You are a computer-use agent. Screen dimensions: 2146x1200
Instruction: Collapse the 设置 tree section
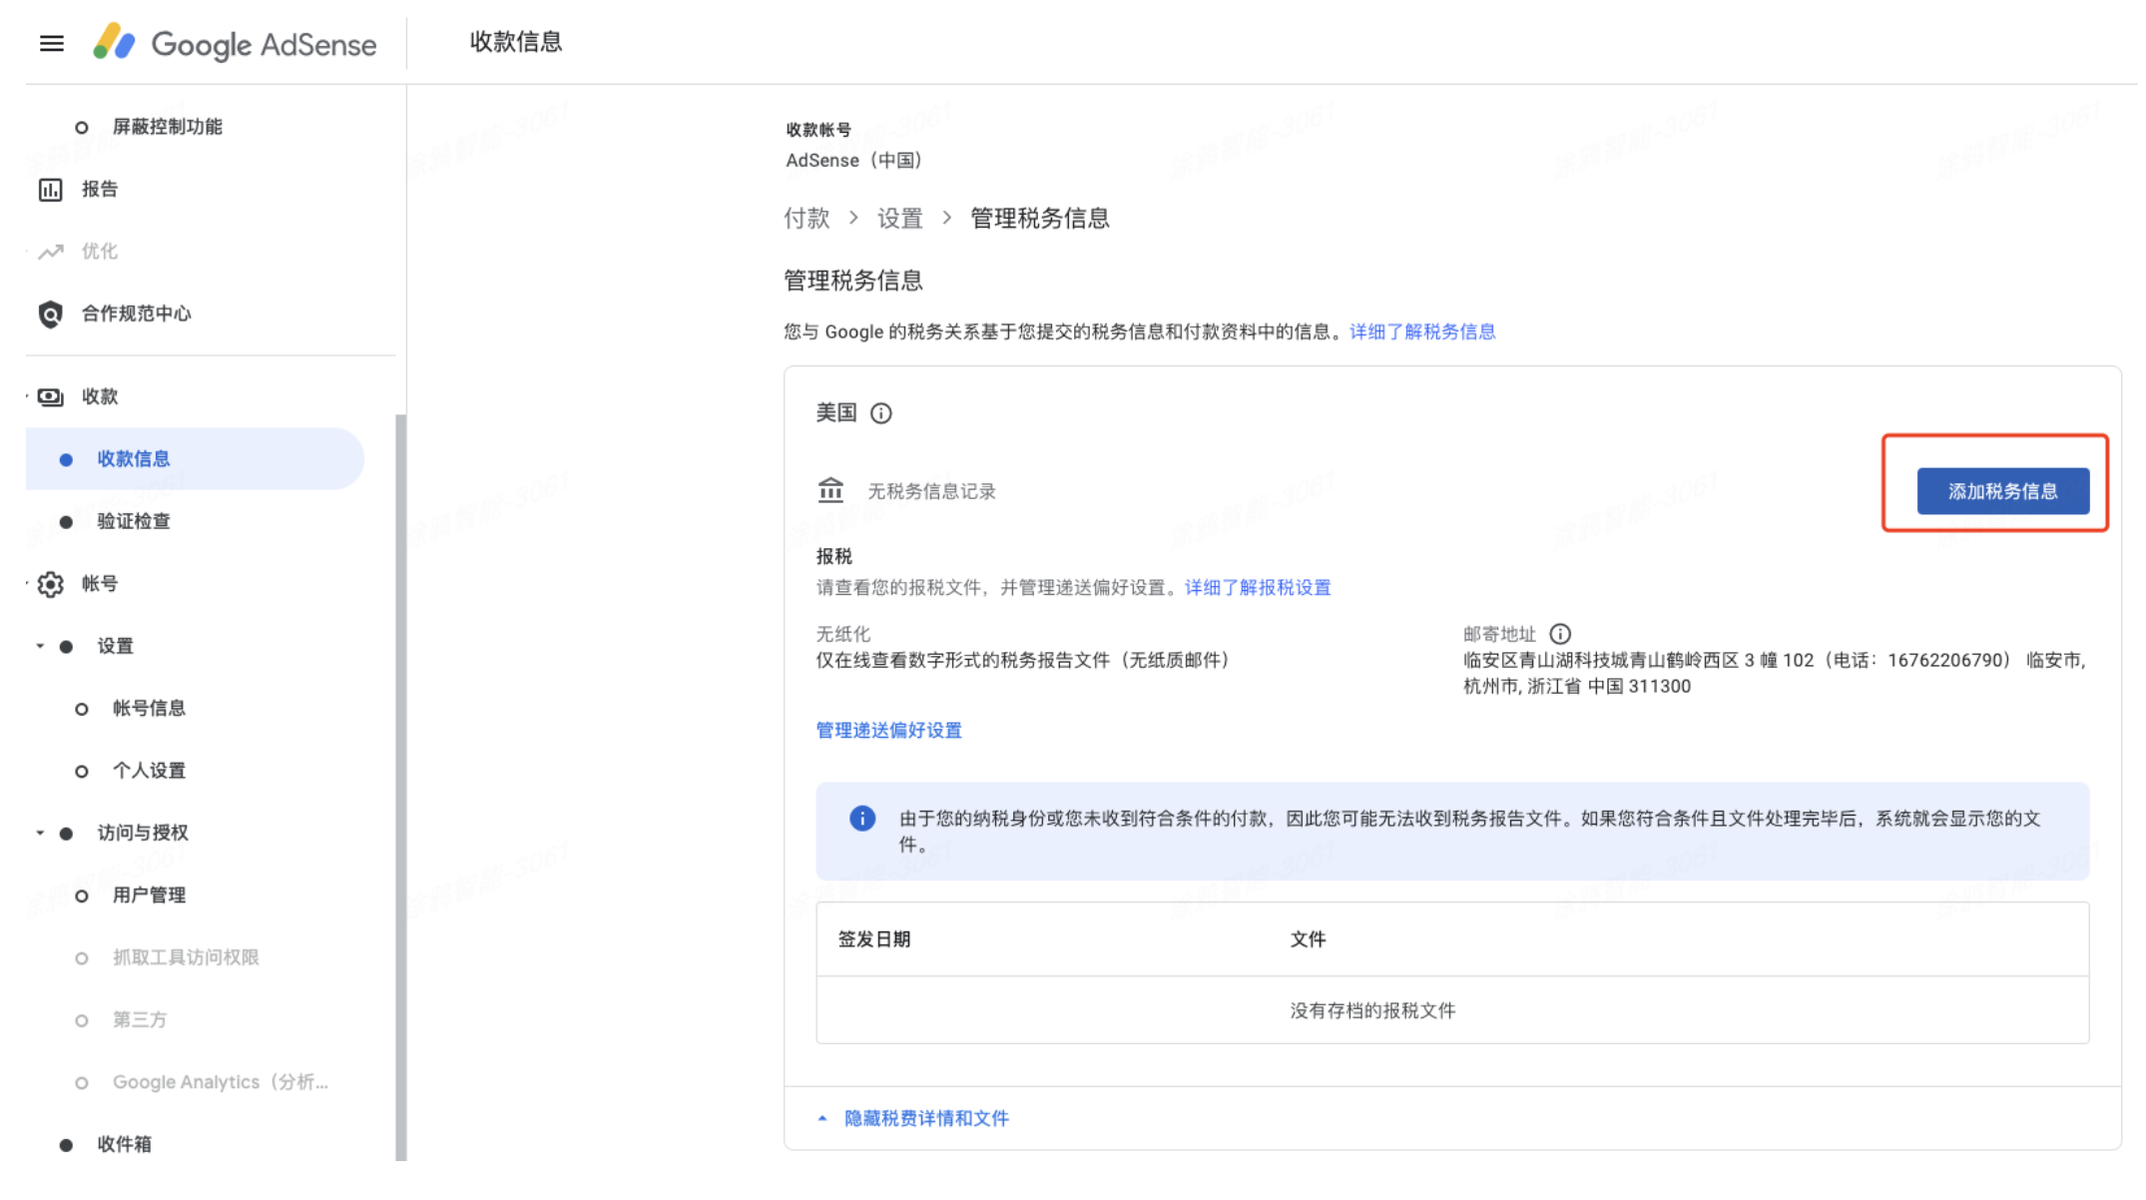(40, 646)
